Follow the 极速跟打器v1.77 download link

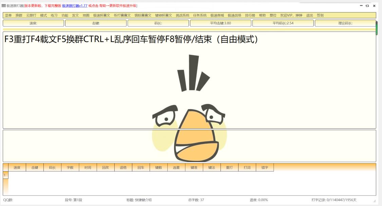[x=75, y=6]
